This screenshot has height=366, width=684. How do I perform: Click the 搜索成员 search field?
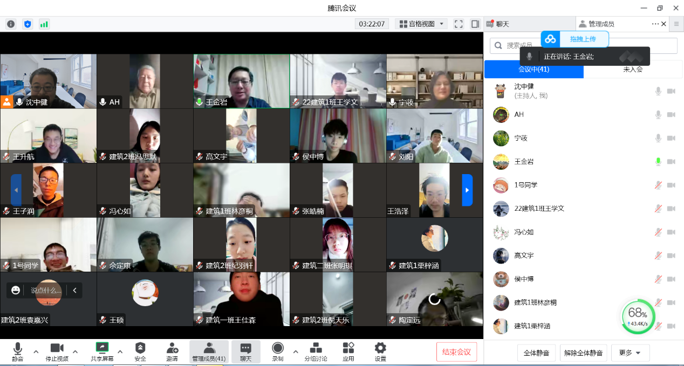[583, 46]
